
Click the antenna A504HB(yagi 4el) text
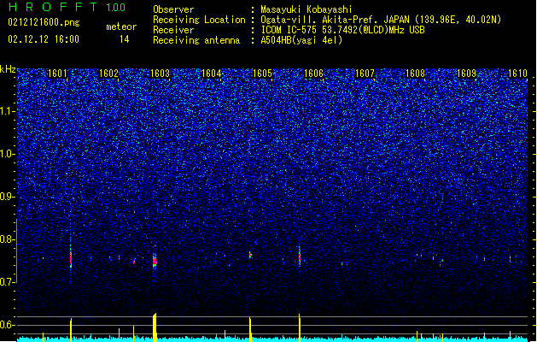click(x=301, y=40)
